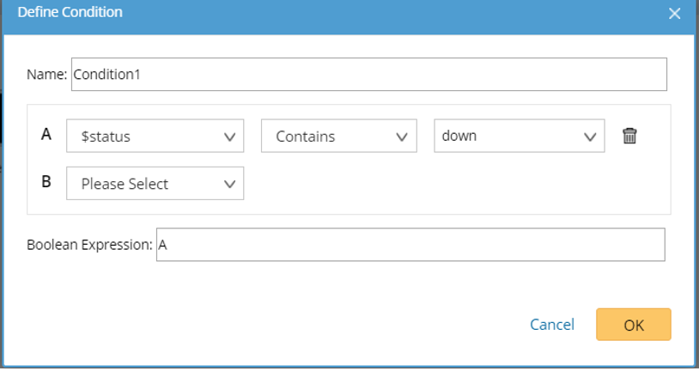This screenshot has height=371, width=699.
Task: Expand the chevron arrow beside 'down' value
Action: pos(590,137)
